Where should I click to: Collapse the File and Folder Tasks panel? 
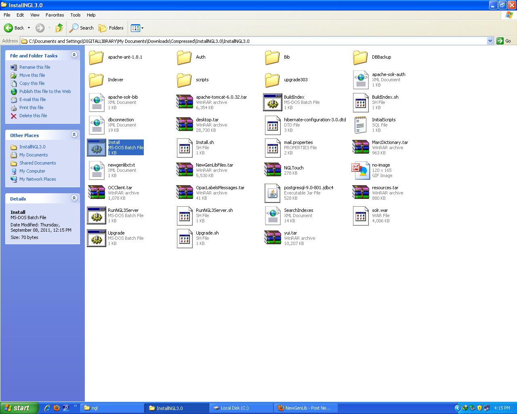74,55
